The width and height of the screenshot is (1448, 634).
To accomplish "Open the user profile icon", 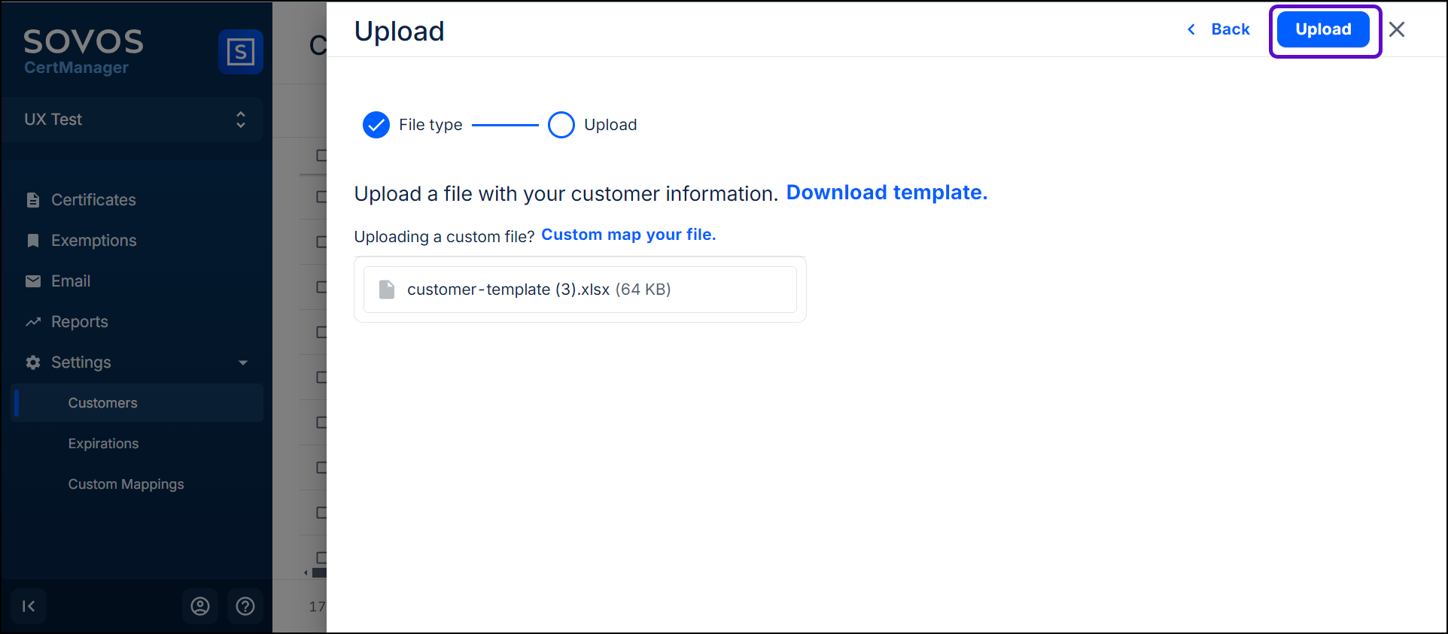I will click(200, 606).
